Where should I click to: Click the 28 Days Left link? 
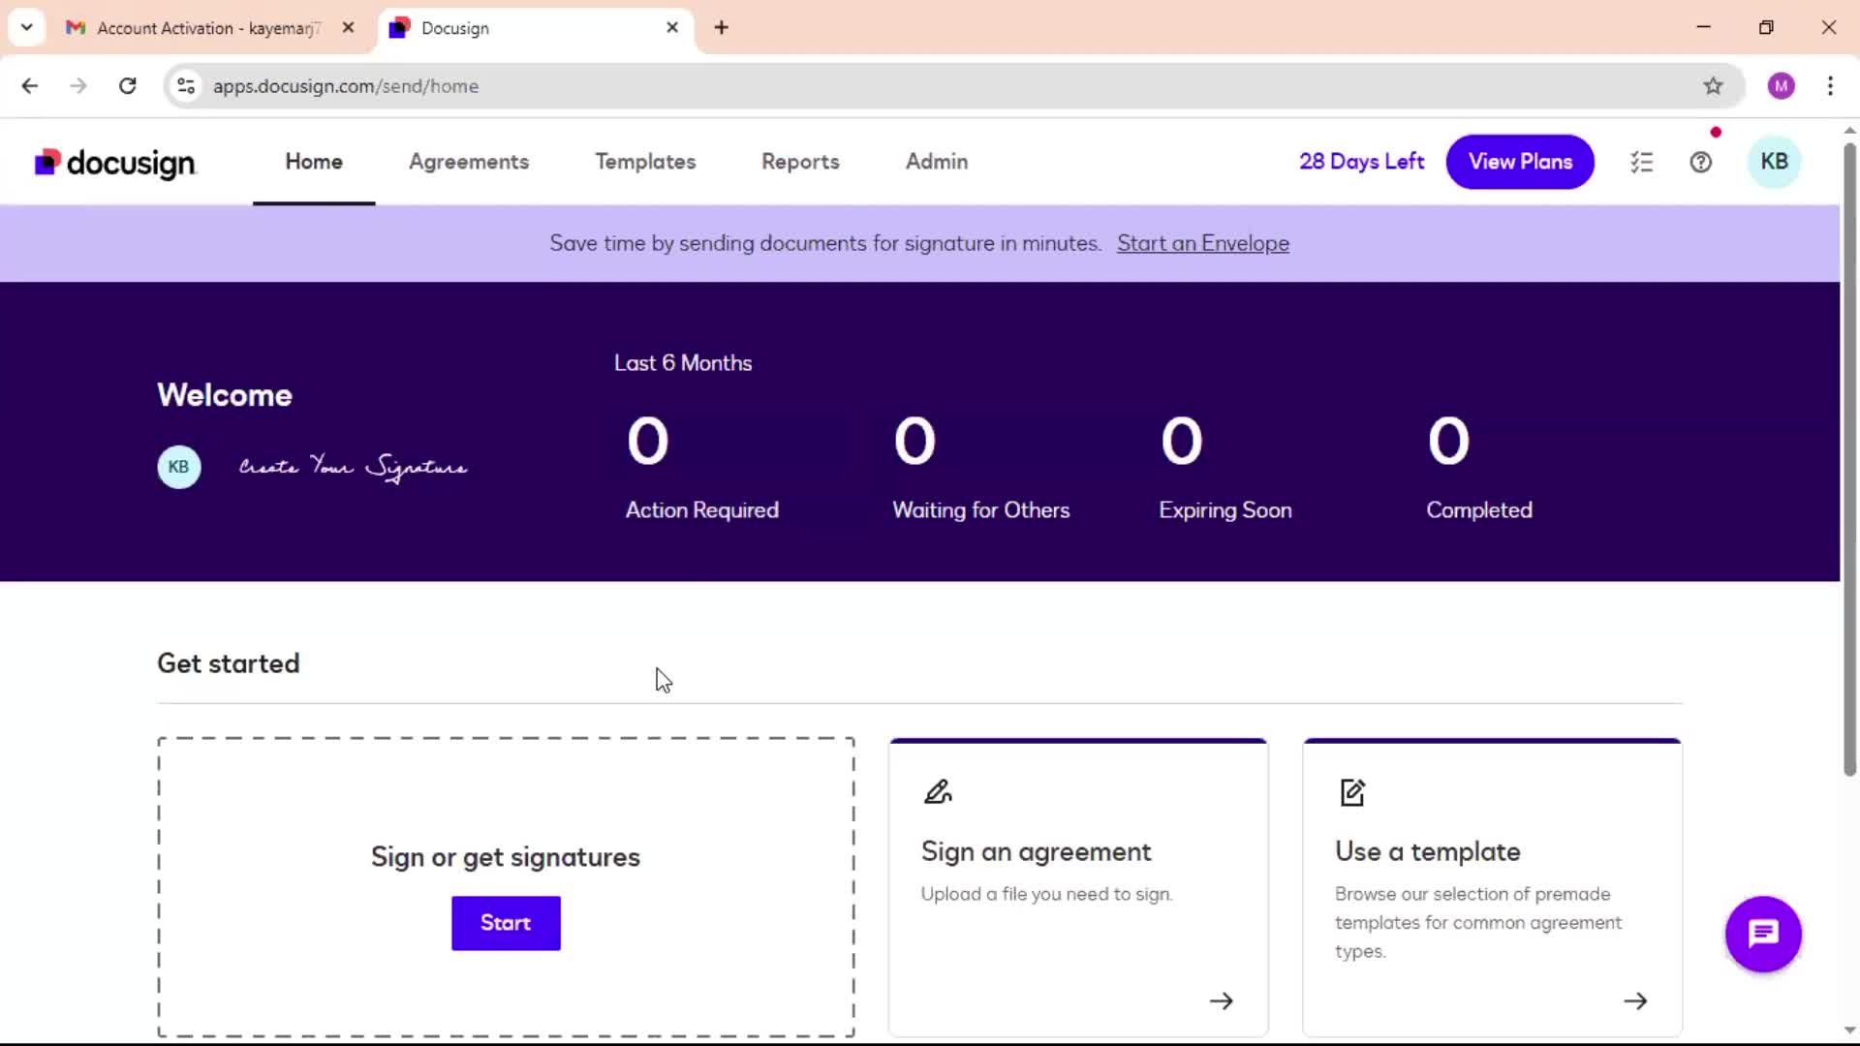point(1361,162)
